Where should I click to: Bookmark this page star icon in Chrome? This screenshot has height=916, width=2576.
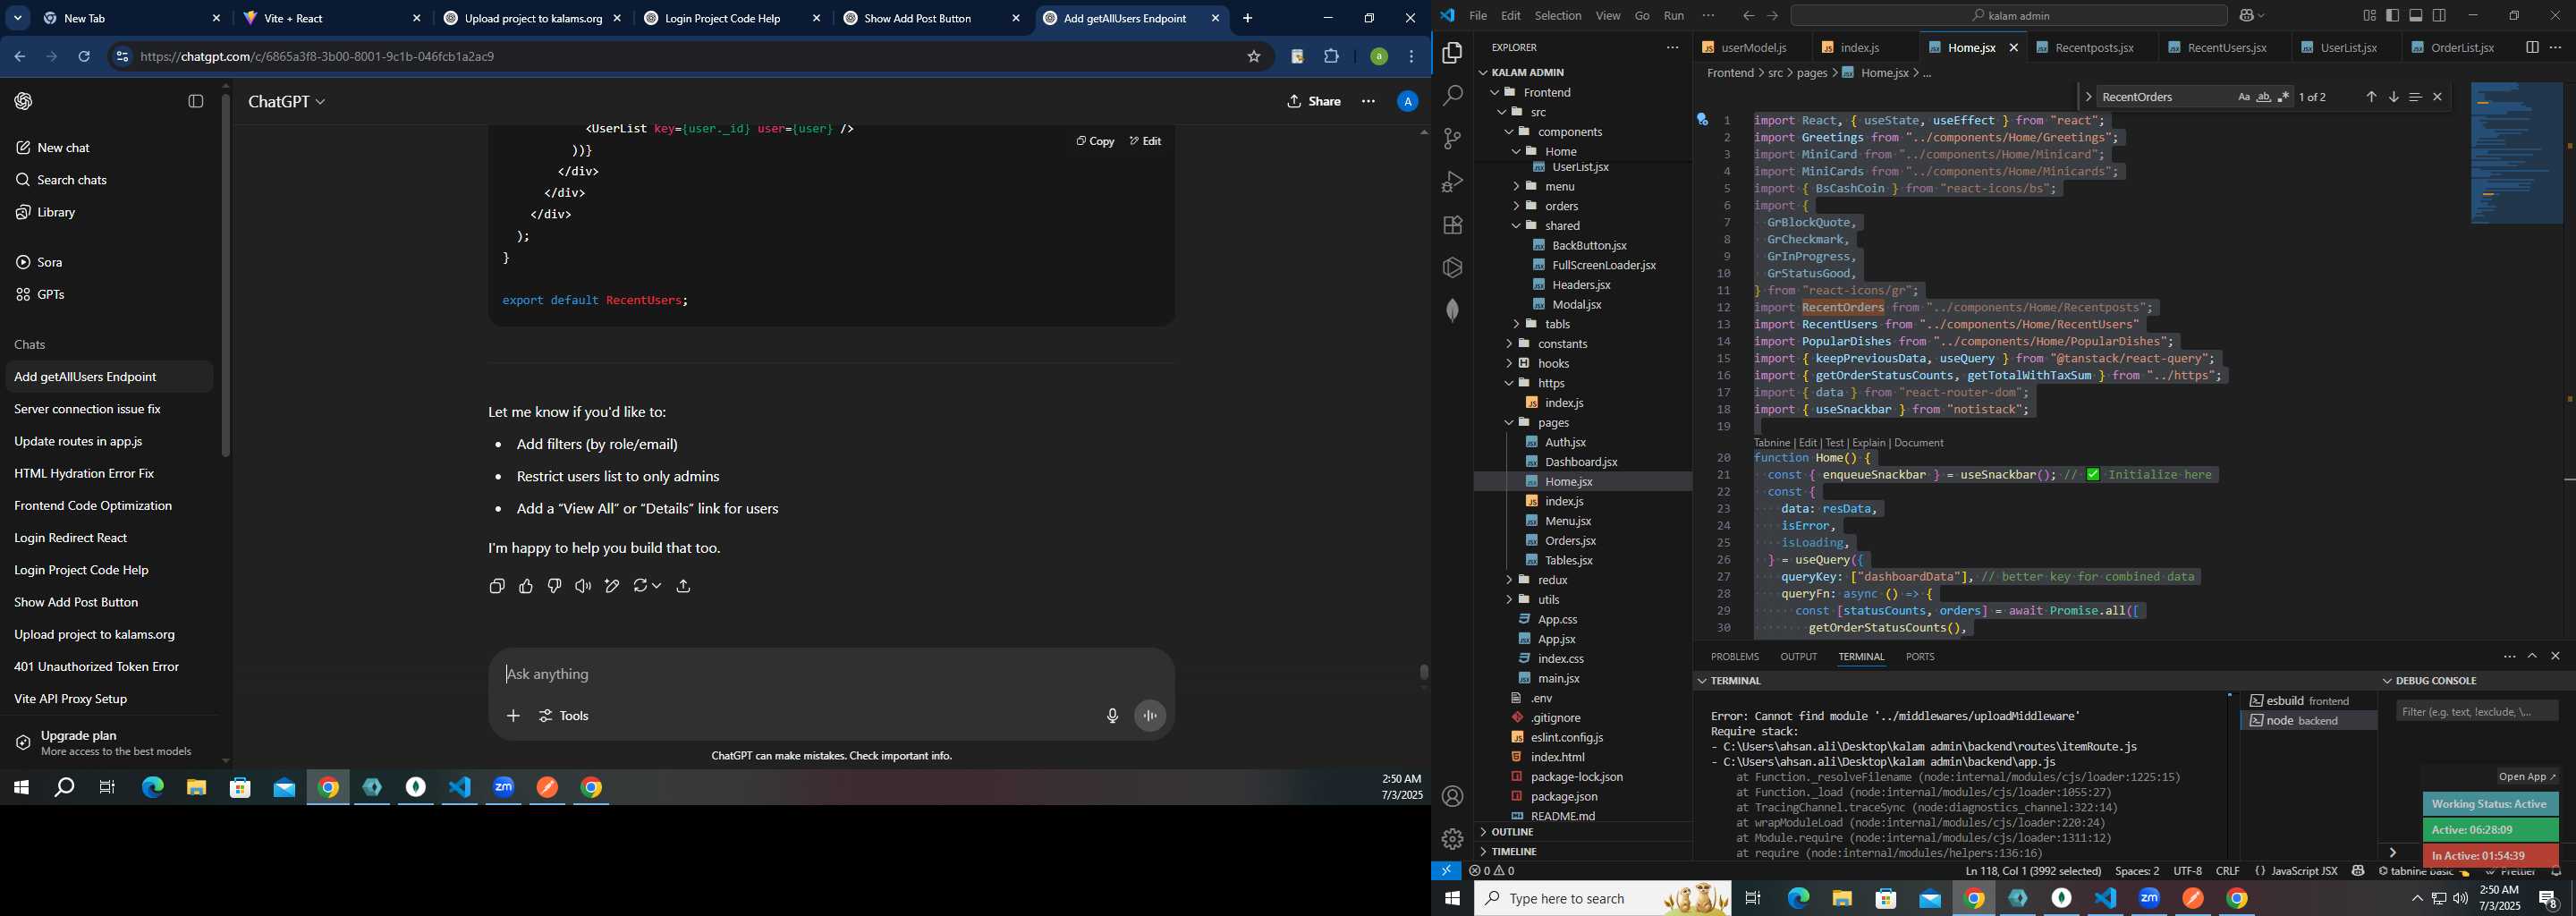(1253, 57)
